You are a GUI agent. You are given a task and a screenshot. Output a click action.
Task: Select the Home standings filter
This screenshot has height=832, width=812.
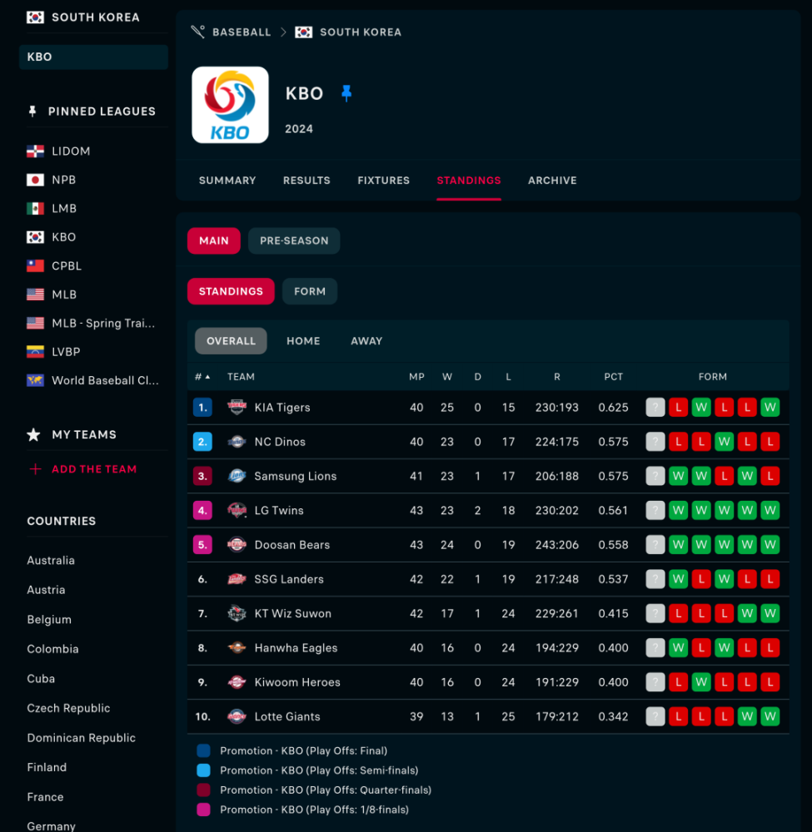click(303, 340)
